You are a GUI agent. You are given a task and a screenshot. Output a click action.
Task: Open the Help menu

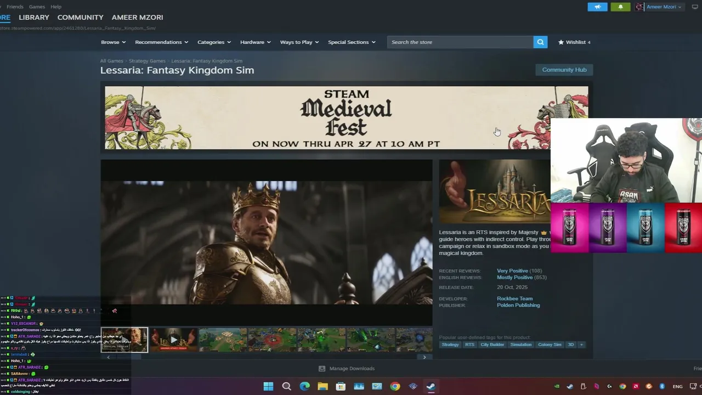[x=56, y=7]
